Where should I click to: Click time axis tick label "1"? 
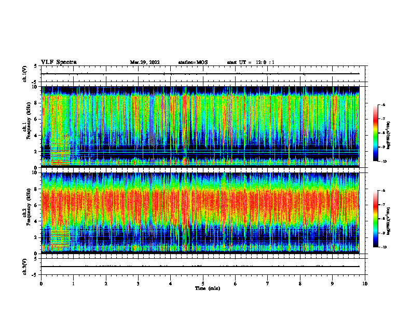point(74,284)
